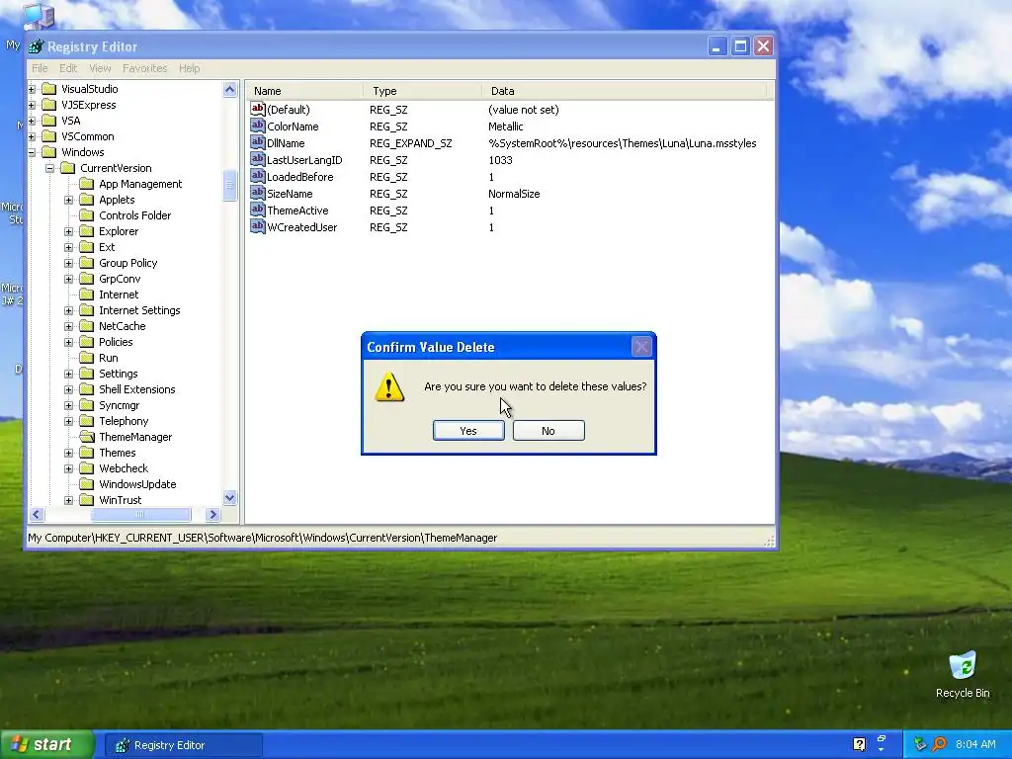Click the VisualStudio folder icon
Screen dimensions: 1012x759
(49, 88)
